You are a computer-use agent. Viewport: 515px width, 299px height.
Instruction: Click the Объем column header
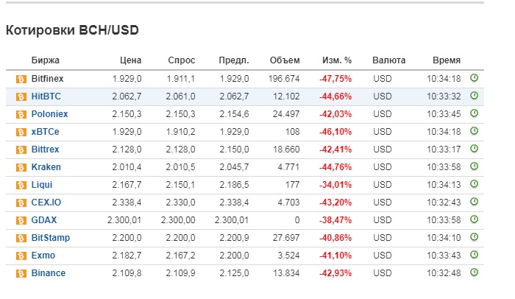point(285,60)
